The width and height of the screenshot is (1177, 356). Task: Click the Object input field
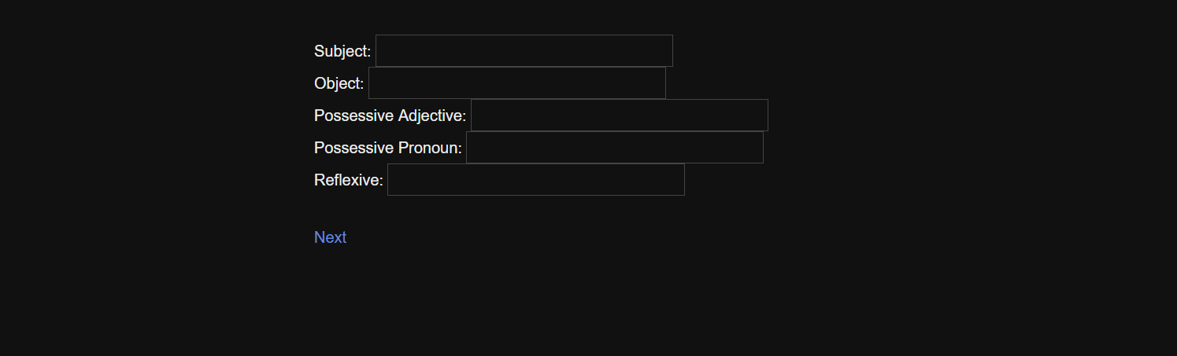coord(516,83)
